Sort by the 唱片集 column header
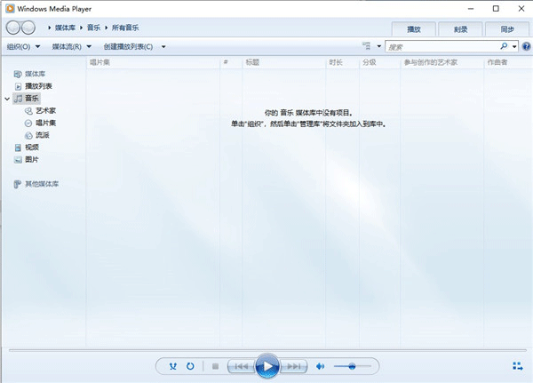Image resolution: width=533 pixels, height=383 pixels. point(153,62)
